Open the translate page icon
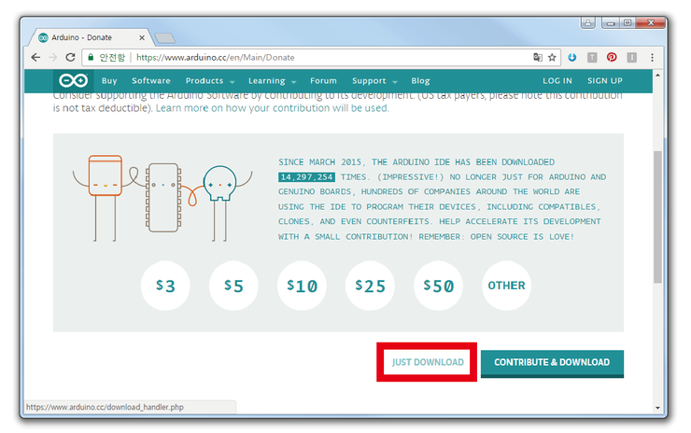Viewport: 691px width, 433px height. tap(538, 57)
